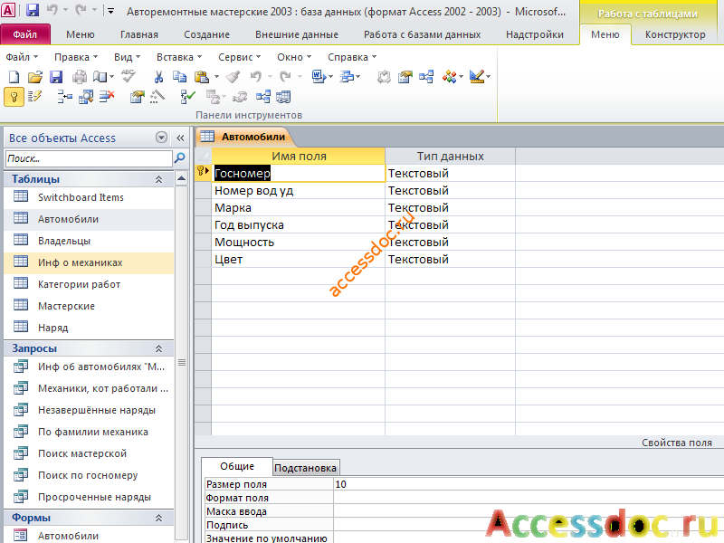Open the All Access Objects pane dropdown
Screen dimensions: 724x543
(161, 138)
